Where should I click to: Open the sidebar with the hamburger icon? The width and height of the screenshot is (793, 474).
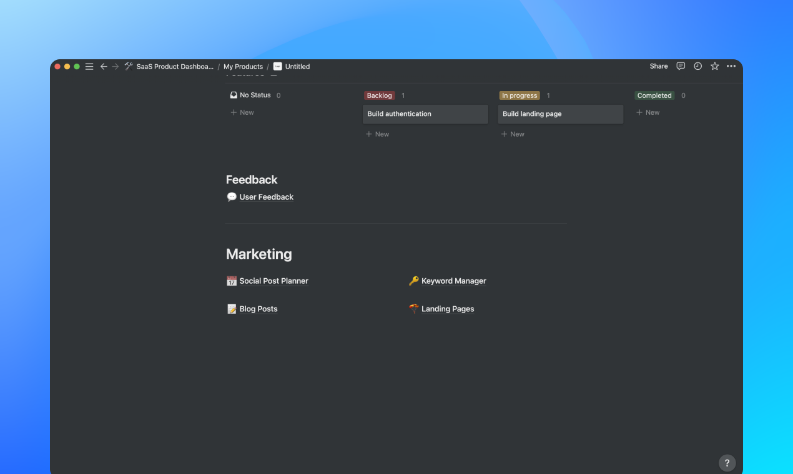(x=89, y=66)
